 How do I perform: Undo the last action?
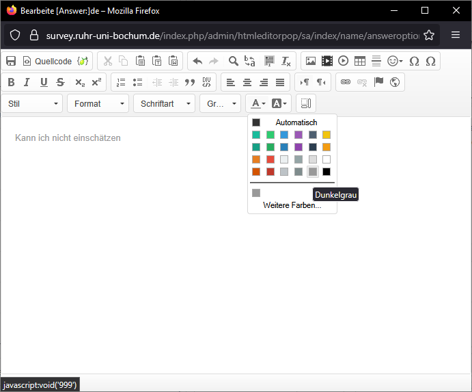[x=197, y=61]
